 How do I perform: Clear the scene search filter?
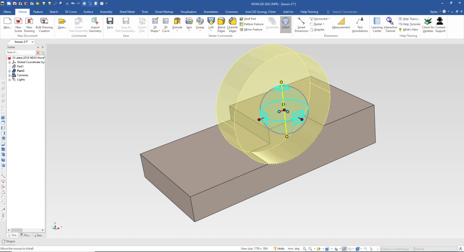(38, 53)
